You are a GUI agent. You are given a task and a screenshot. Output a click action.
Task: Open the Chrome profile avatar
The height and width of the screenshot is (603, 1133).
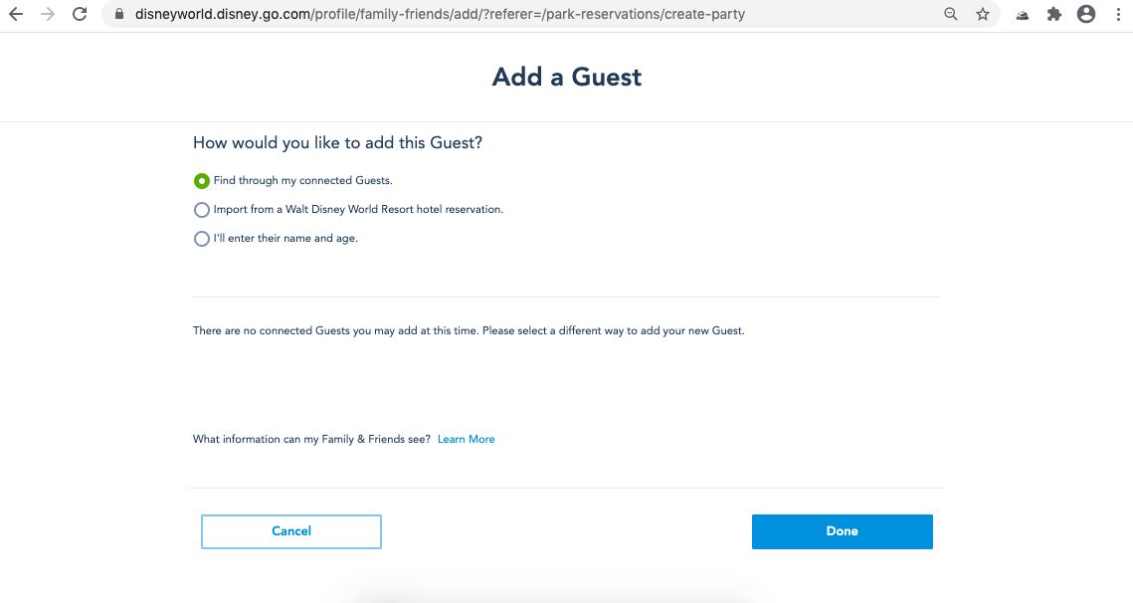[1086, 14]
